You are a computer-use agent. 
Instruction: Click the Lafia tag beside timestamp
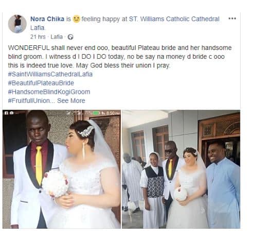point(57,37)
